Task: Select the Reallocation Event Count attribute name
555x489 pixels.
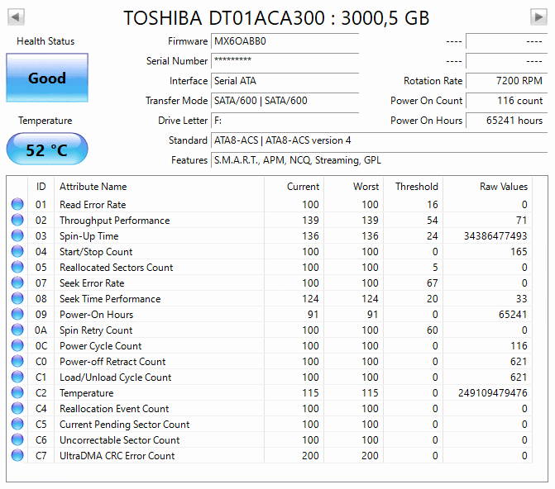Action: (114, 408)
